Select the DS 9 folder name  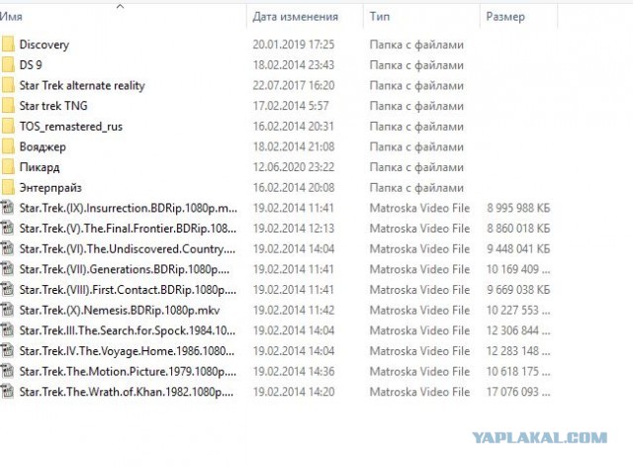click(x=31, y=64)
